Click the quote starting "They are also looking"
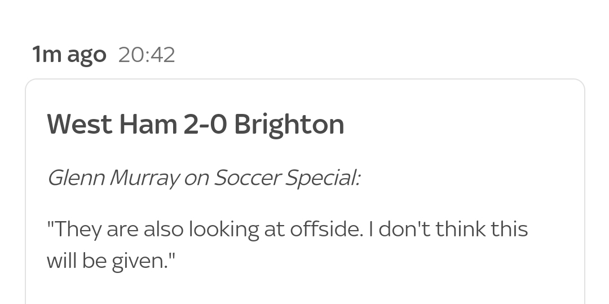This screenshot has width=609, height=304. pyautogui.click(x=287, y=245)
